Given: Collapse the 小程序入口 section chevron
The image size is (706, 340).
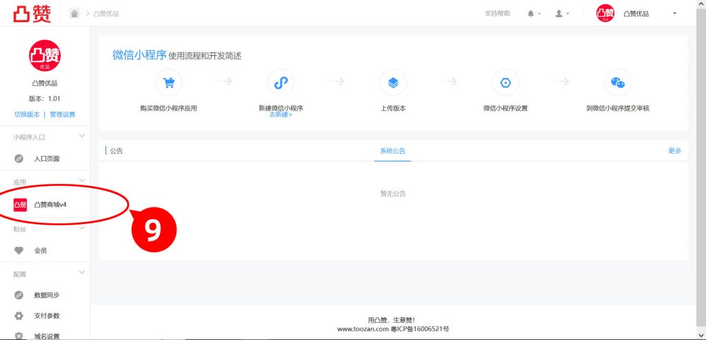Looking at the screenshot, I should (x=82, y=136).
